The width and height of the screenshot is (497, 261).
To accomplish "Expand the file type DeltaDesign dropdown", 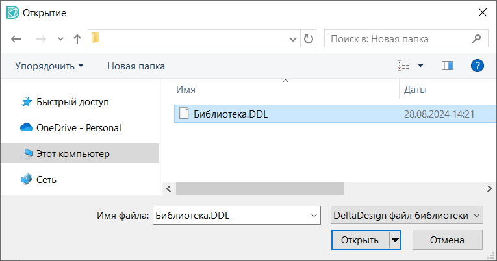I will (x=478, y=215).
